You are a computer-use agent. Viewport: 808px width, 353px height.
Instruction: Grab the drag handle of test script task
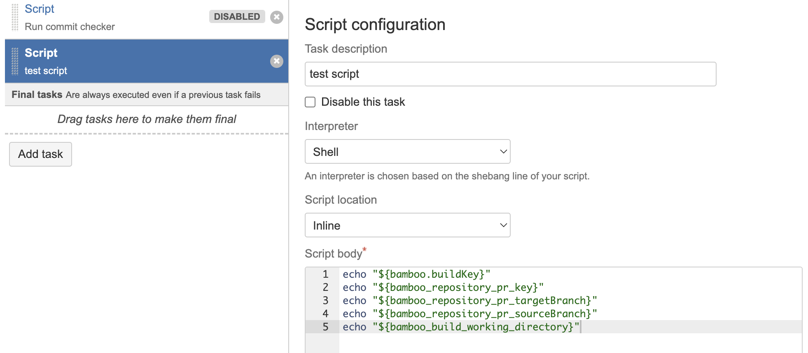click(x=15, y=61)
